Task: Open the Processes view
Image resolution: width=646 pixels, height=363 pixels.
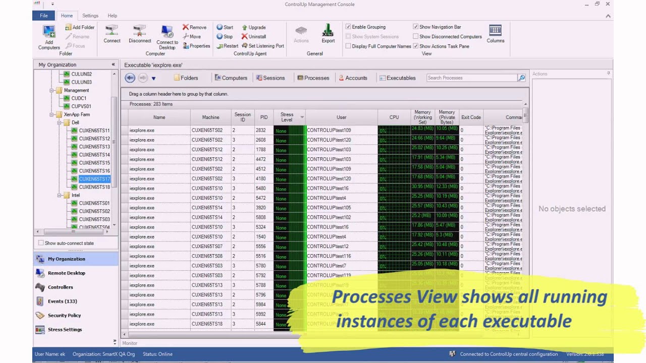Action: 313,78
